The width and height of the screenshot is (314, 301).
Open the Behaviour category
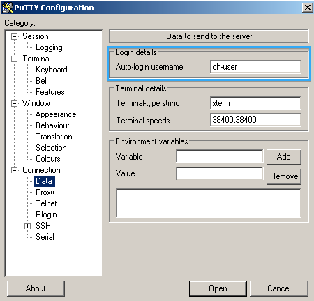pos(52,125)
